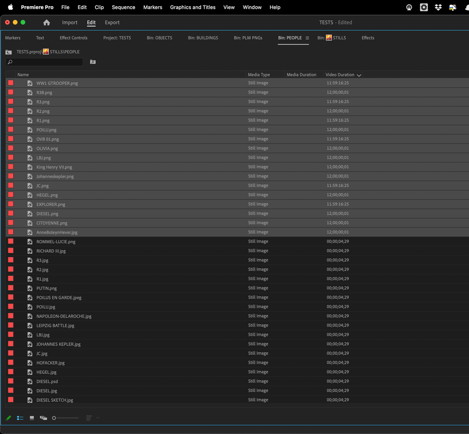
Task: Open the Bin: STILLS tab
Action: (331, 38)
